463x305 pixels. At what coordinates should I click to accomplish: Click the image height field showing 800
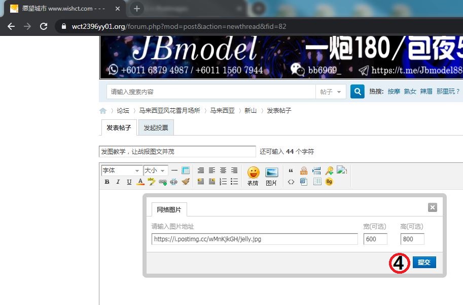[x=412, y=239]
